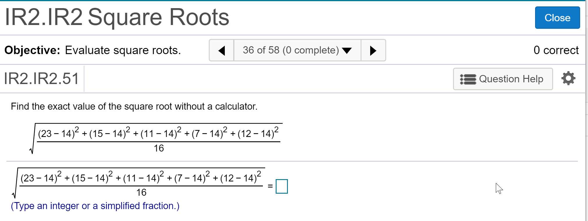The height and width of the screenshot is (221, 588).
Task: Click the '0 correct' score text
Action: point(556,50)
